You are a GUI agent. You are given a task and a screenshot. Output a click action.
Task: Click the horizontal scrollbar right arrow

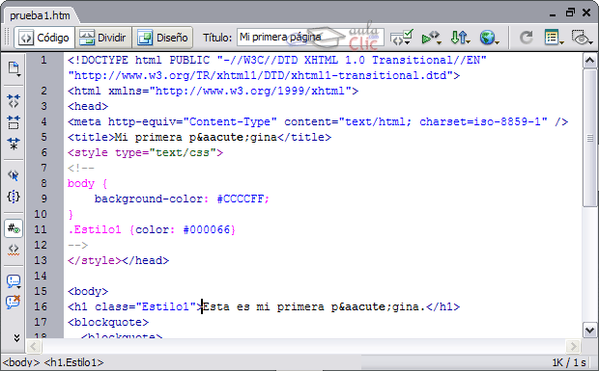pyautogui.click(x=573, y=346)
